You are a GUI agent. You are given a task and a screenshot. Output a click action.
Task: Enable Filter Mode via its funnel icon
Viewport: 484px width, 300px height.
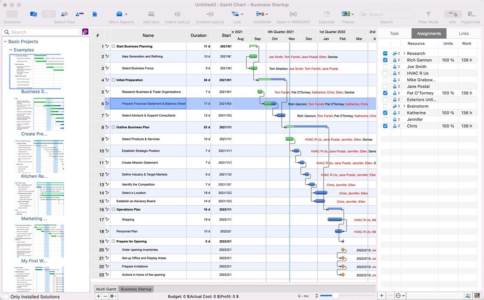(x=428, y=13)
